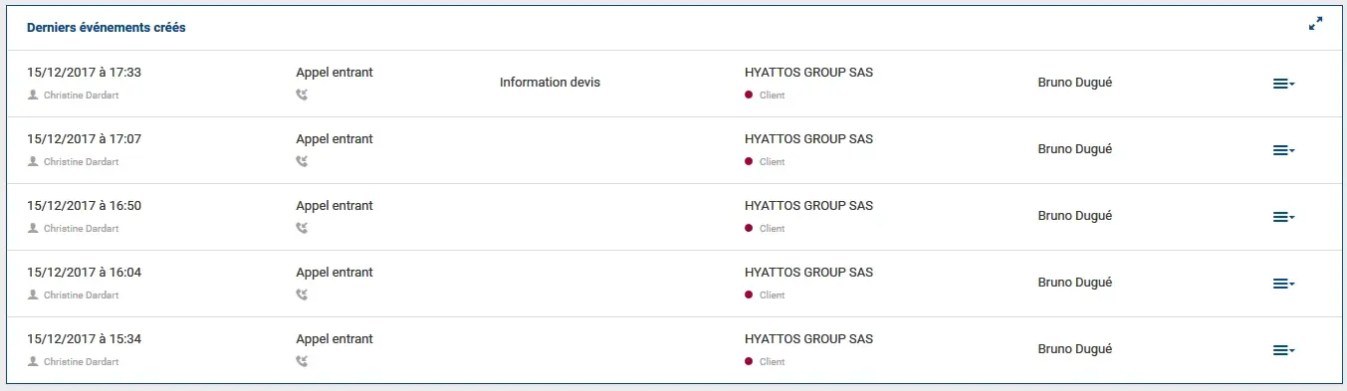Click red Client status dot in 16:50 row
The image size is (1347, 391).
click(x=749, y=228)
